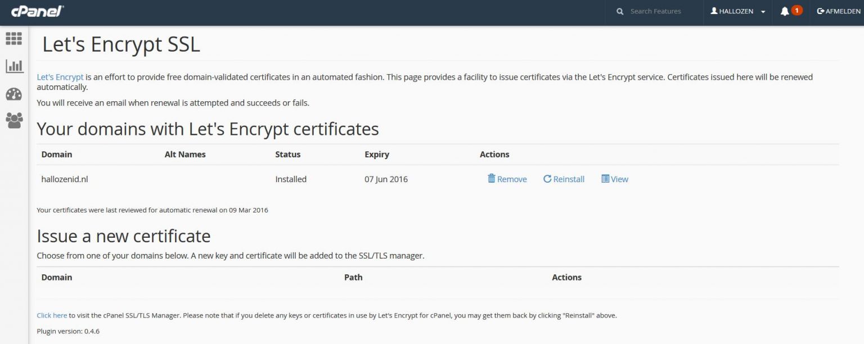Remove the hallozenid.nl certificate
864x344 pixels.
(507, 179)
